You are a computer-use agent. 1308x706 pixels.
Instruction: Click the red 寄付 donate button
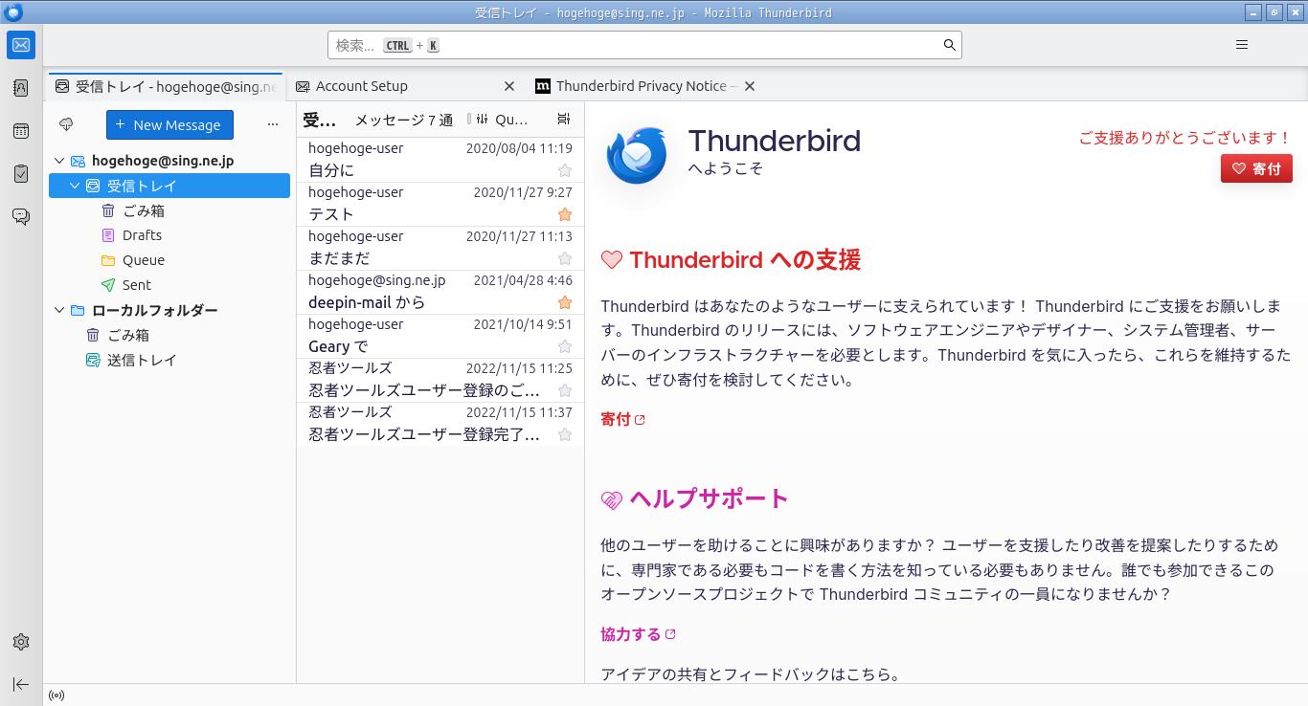coord(1256,168)
